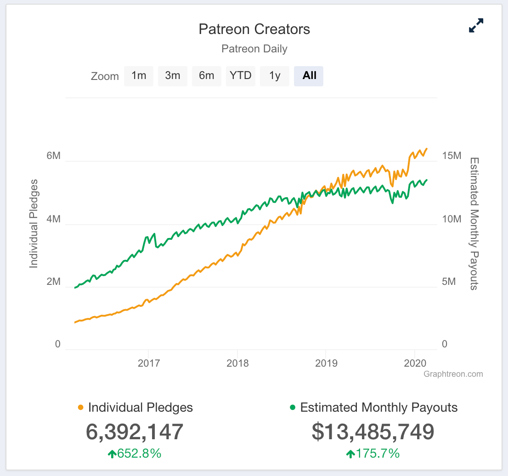
Task: Select the 3m zoom range
Action: point(173,76)
